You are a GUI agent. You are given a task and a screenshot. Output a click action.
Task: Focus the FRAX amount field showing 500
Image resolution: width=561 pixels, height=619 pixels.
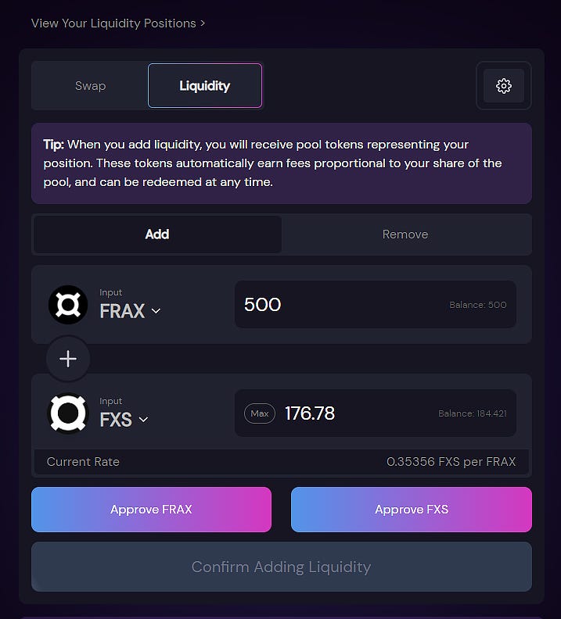376,304
